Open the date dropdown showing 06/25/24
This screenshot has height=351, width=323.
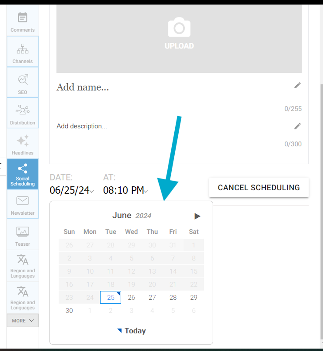point(72,190)
